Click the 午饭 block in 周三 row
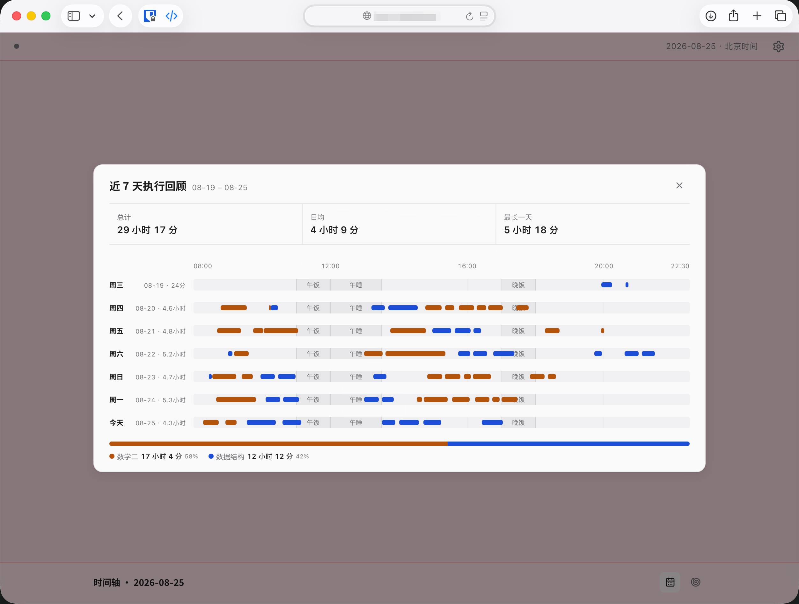This screenshot has height=604, width=799. (x=313, y=285)
